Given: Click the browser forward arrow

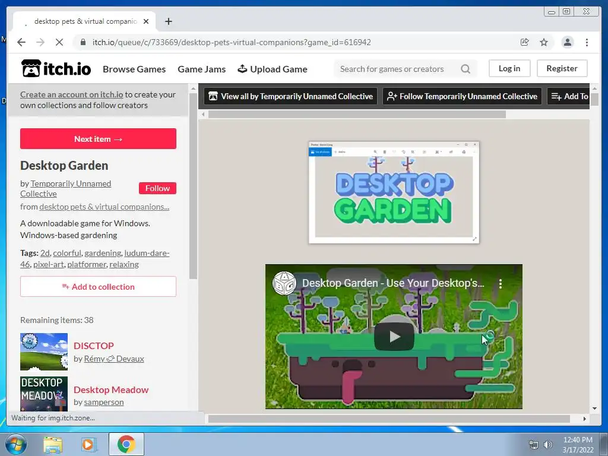Looking at the screenshot, I should (x=40, y=42).
